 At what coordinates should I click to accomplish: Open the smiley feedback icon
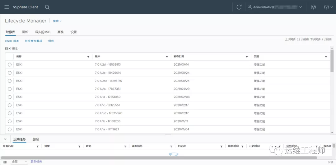tap(313, 7)
